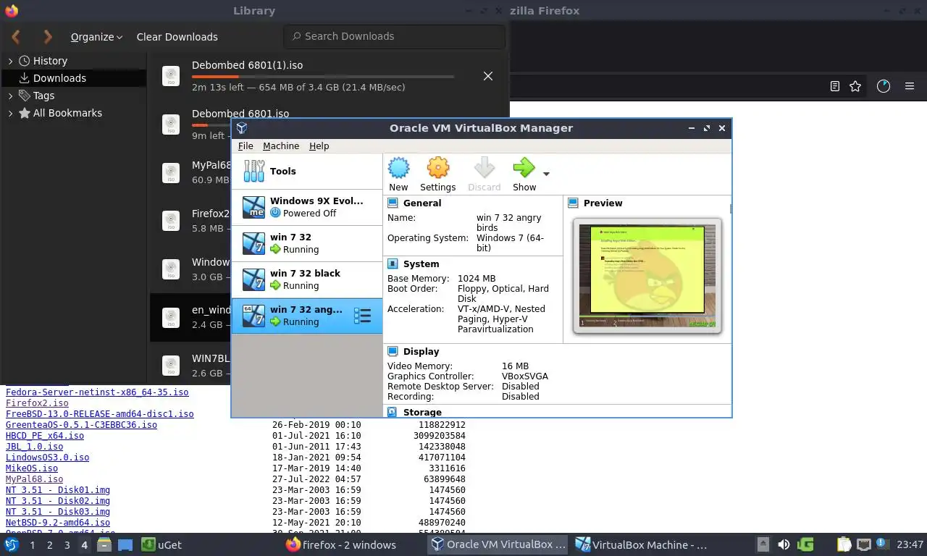Open dropdown arrow next to Show
Image resolution: width=927 pixels, height=556 pixels.
coord(546,174)
